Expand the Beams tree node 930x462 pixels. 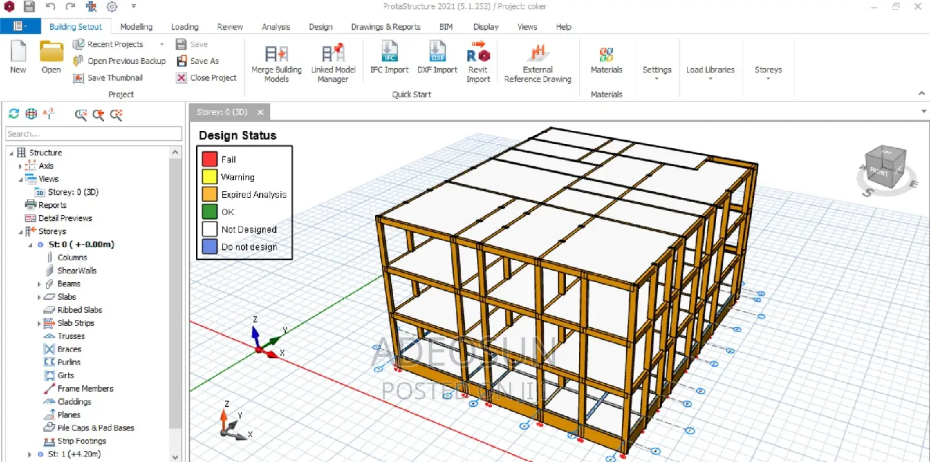tap(38, 284)
